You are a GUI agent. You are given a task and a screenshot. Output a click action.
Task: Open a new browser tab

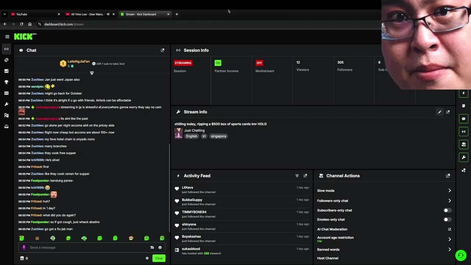click(177, 14)
